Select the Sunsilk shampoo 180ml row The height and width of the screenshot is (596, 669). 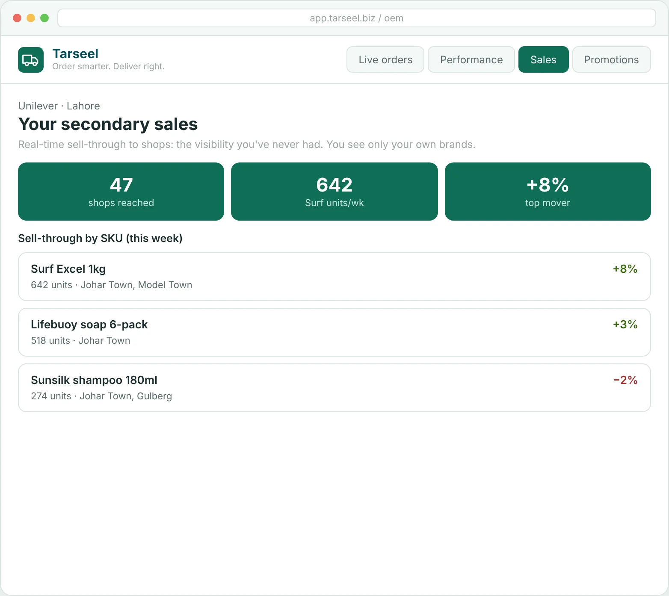[x=334, y=388]
